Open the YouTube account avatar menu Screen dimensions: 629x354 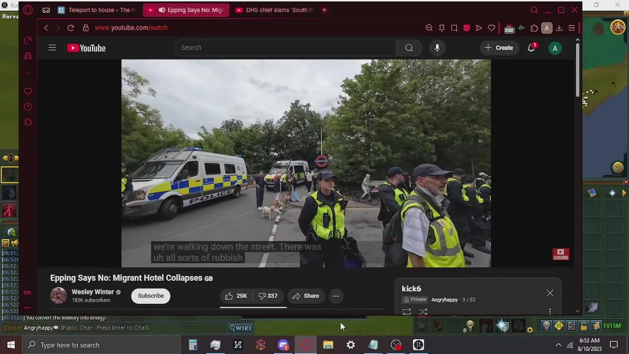coord(555,48)
